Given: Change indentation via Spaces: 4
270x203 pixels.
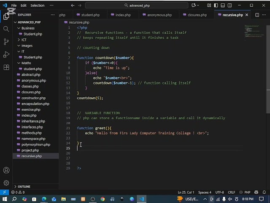Looking at the screenshot, I should pyautogui.click(x=205, y=192).
